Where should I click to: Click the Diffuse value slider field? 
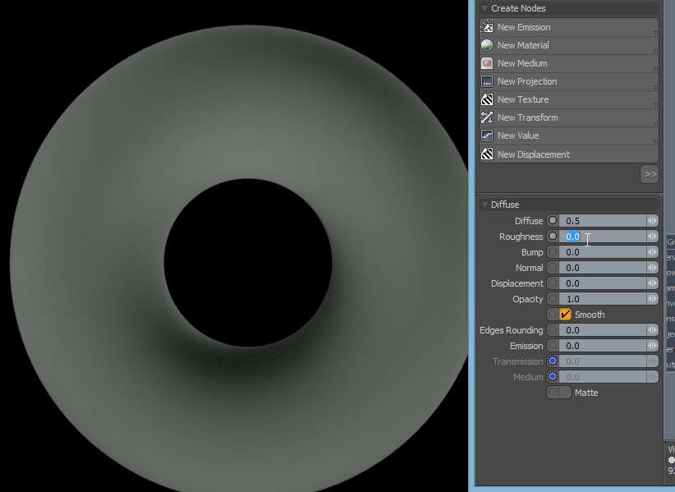pyautogui.click(x=603, y=220)
